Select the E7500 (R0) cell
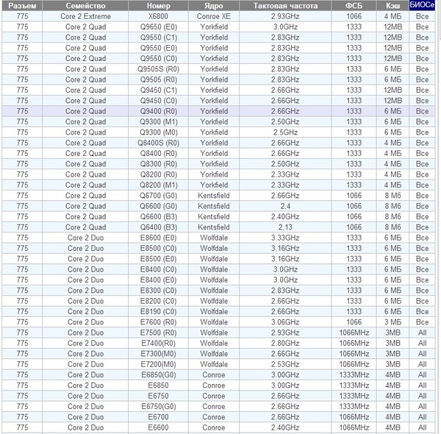This screenshot has width=441, height=434. pos(158,333)
